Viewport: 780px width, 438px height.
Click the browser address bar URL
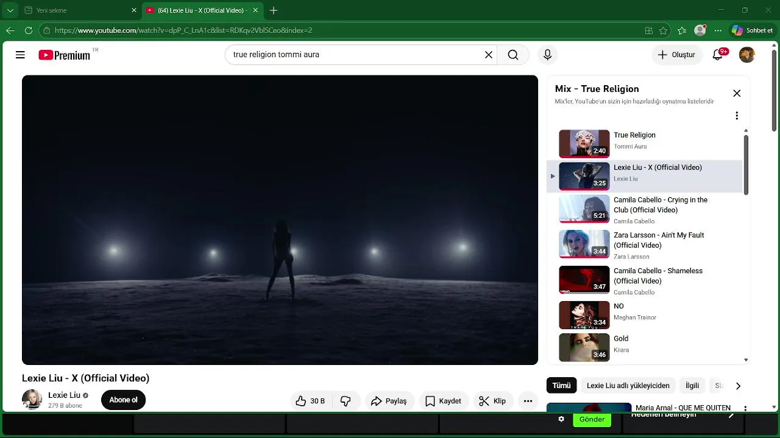(183, 30)
